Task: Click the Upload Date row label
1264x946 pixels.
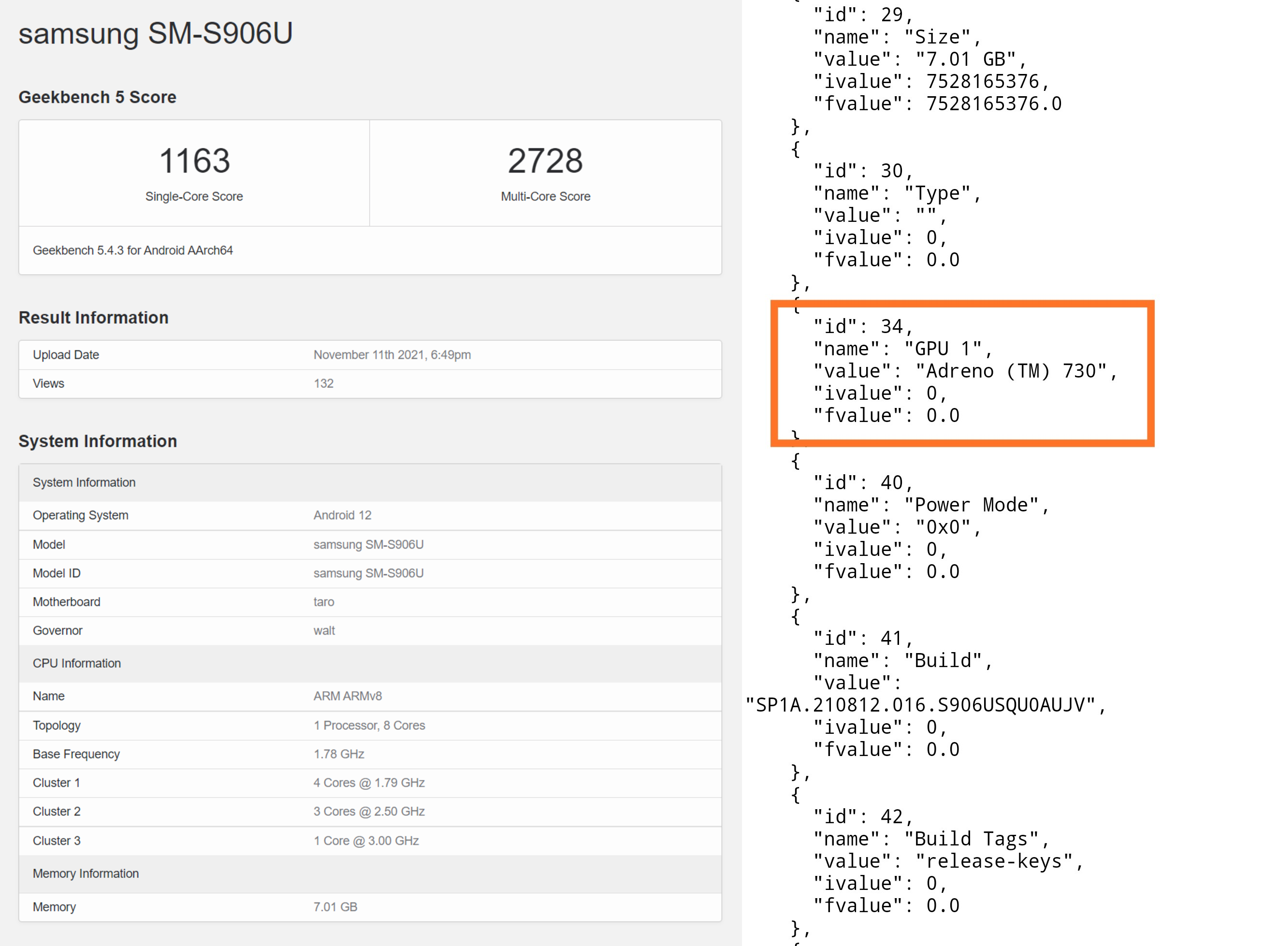Action: tap(66, 355)
